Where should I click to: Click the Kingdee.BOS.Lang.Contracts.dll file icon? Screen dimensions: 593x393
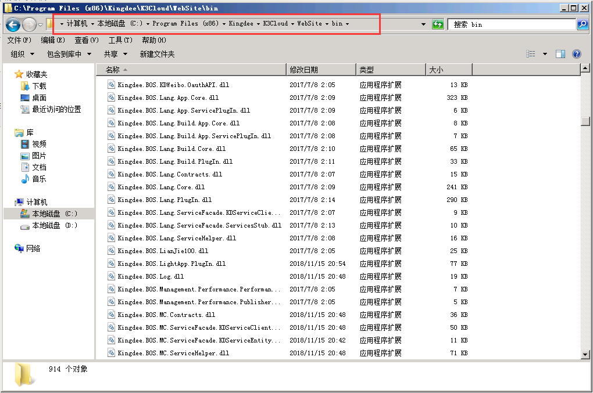click(x=111, y=174)
